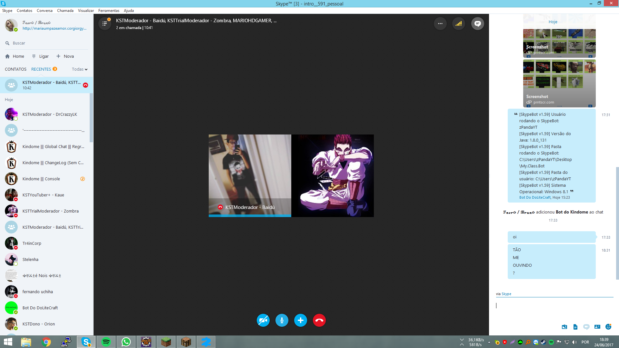
Task: Open Kindome ||| Console conversation
Action: click(x=45, y=179)
